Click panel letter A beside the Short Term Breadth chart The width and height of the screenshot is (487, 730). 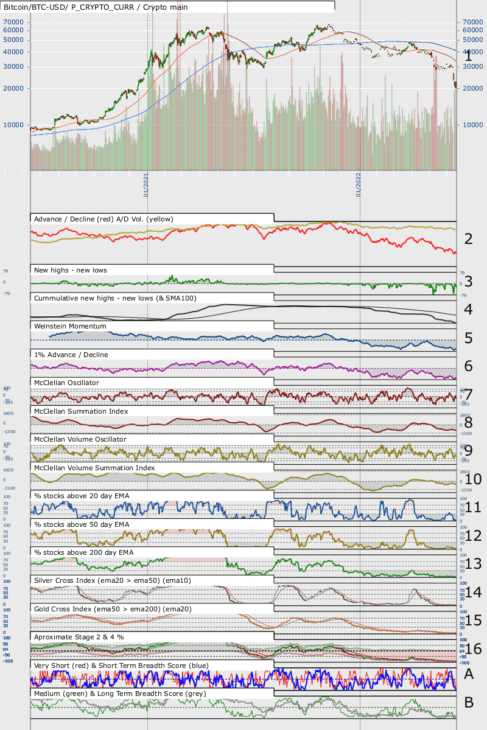[469, 673]
